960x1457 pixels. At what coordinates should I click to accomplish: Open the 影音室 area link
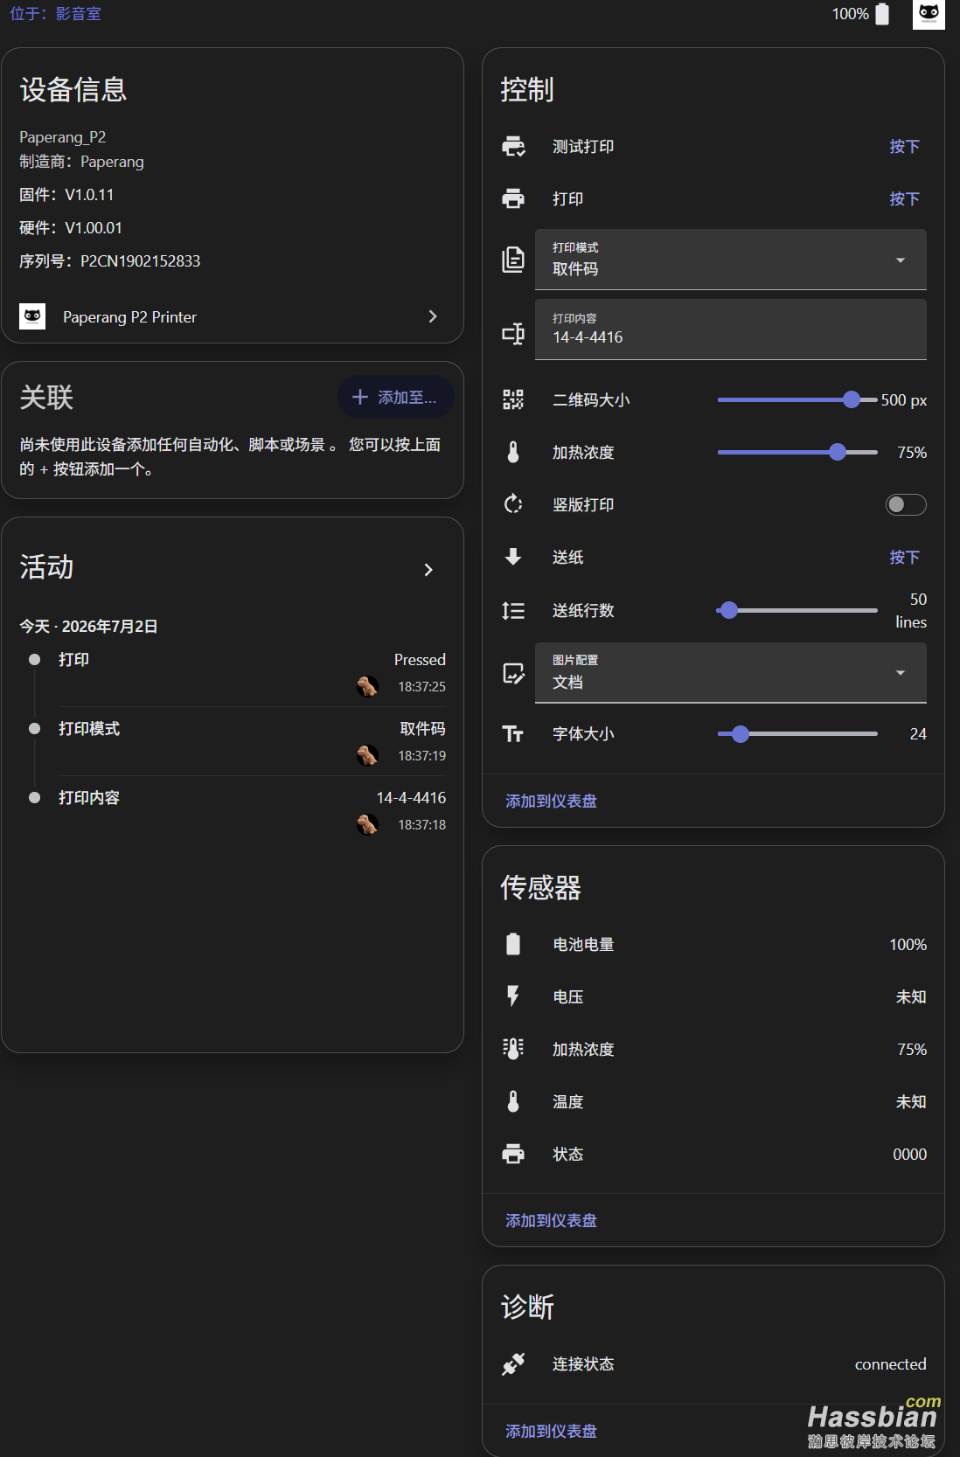(x=78, y=14)
